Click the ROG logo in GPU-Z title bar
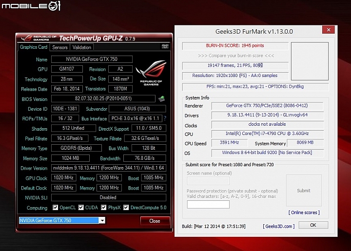The image size is (351, 251). pyautogui.click(x=26, y=38)
